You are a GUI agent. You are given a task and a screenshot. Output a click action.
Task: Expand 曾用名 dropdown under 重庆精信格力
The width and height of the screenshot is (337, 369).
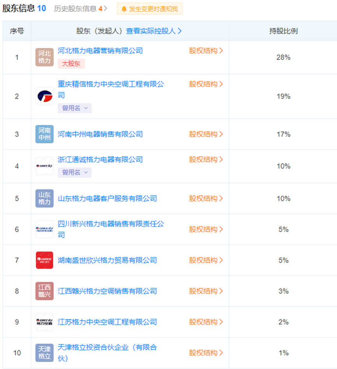tap(74, 108)
